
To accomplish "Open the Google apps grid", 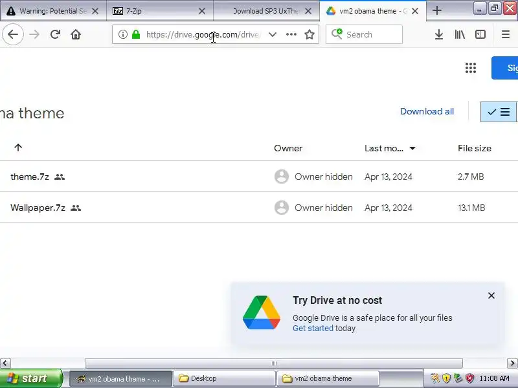I will (x=471, y=68).
